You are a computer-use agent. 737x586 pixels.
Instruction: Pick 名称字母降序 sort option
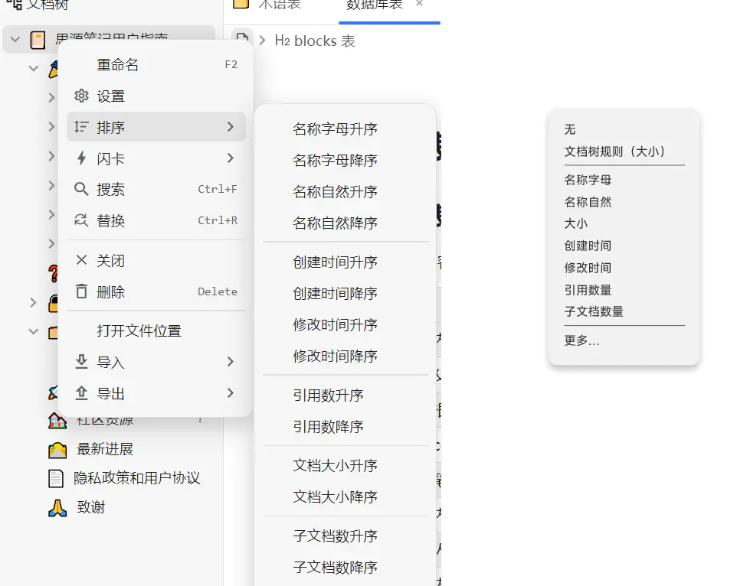click(346, 161)
